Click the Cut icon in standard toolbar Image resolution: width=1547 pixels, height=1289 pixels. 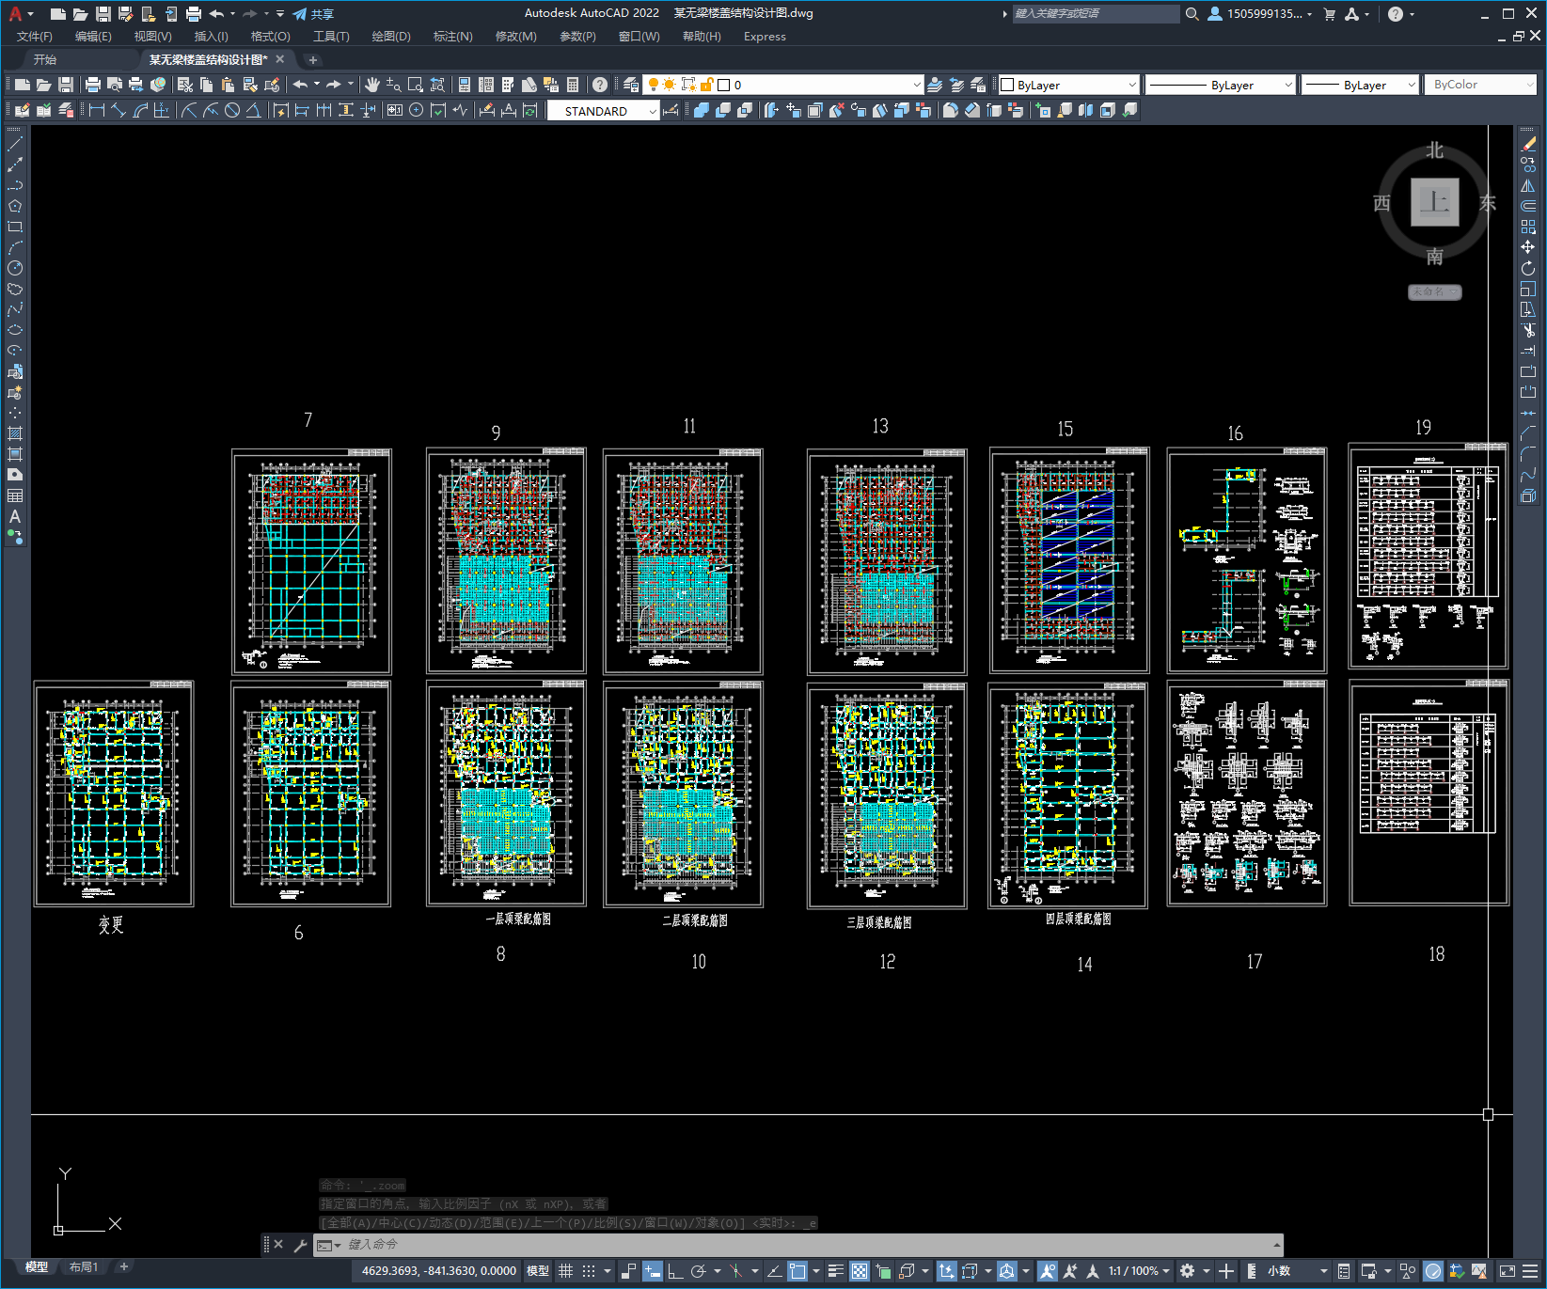185,85
